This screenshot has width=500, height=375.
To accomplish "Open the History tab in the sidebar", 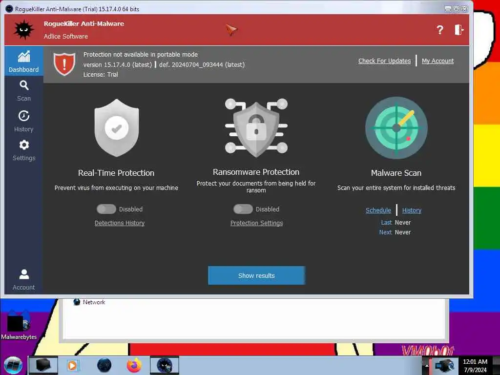I will click(24, 121).
